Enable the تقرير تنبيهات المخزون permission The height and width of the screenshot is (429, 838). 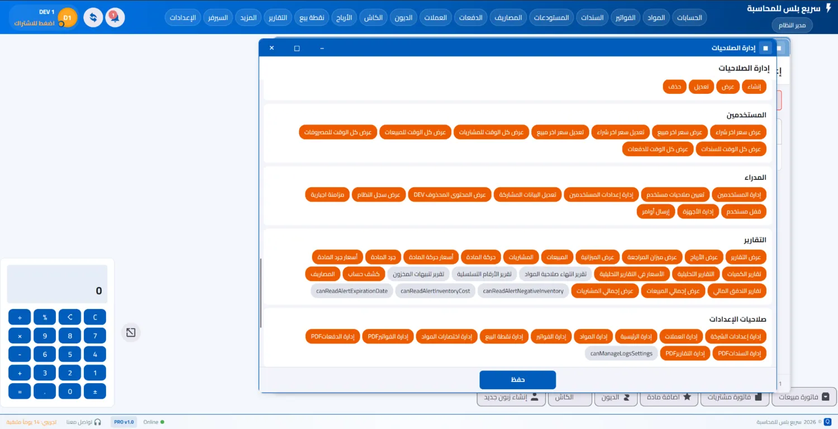tap(418, 274)
